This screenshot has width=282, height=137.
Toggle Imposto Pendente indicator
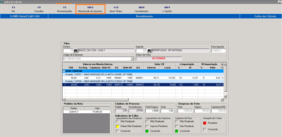147,126
